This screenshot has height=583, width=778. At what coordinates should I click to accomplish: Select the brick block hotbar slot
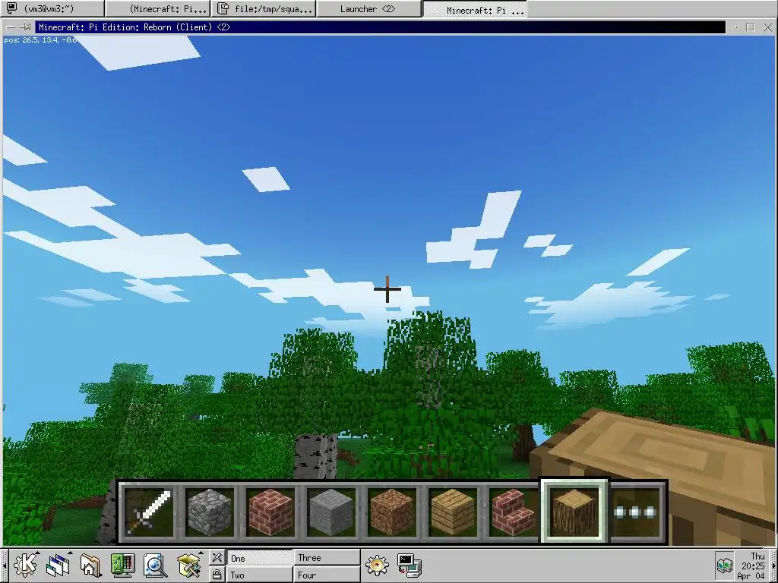(x=270, y=512)
